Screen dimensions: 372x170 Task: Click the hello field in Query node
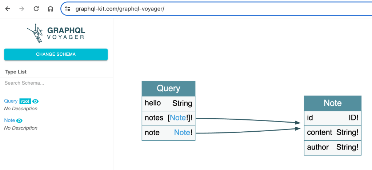(x=153, y=103)
